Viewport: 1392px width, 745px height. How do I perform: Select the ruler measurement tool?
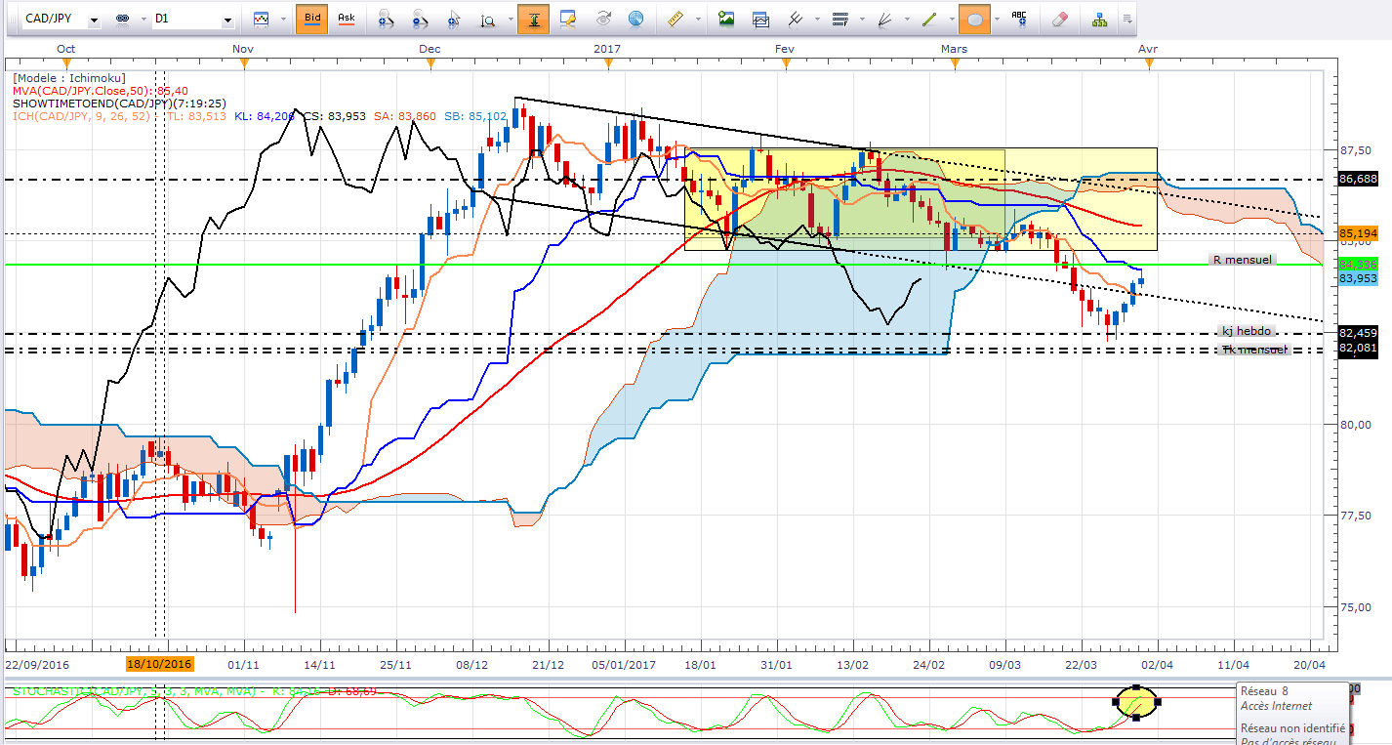click(674, 20)
